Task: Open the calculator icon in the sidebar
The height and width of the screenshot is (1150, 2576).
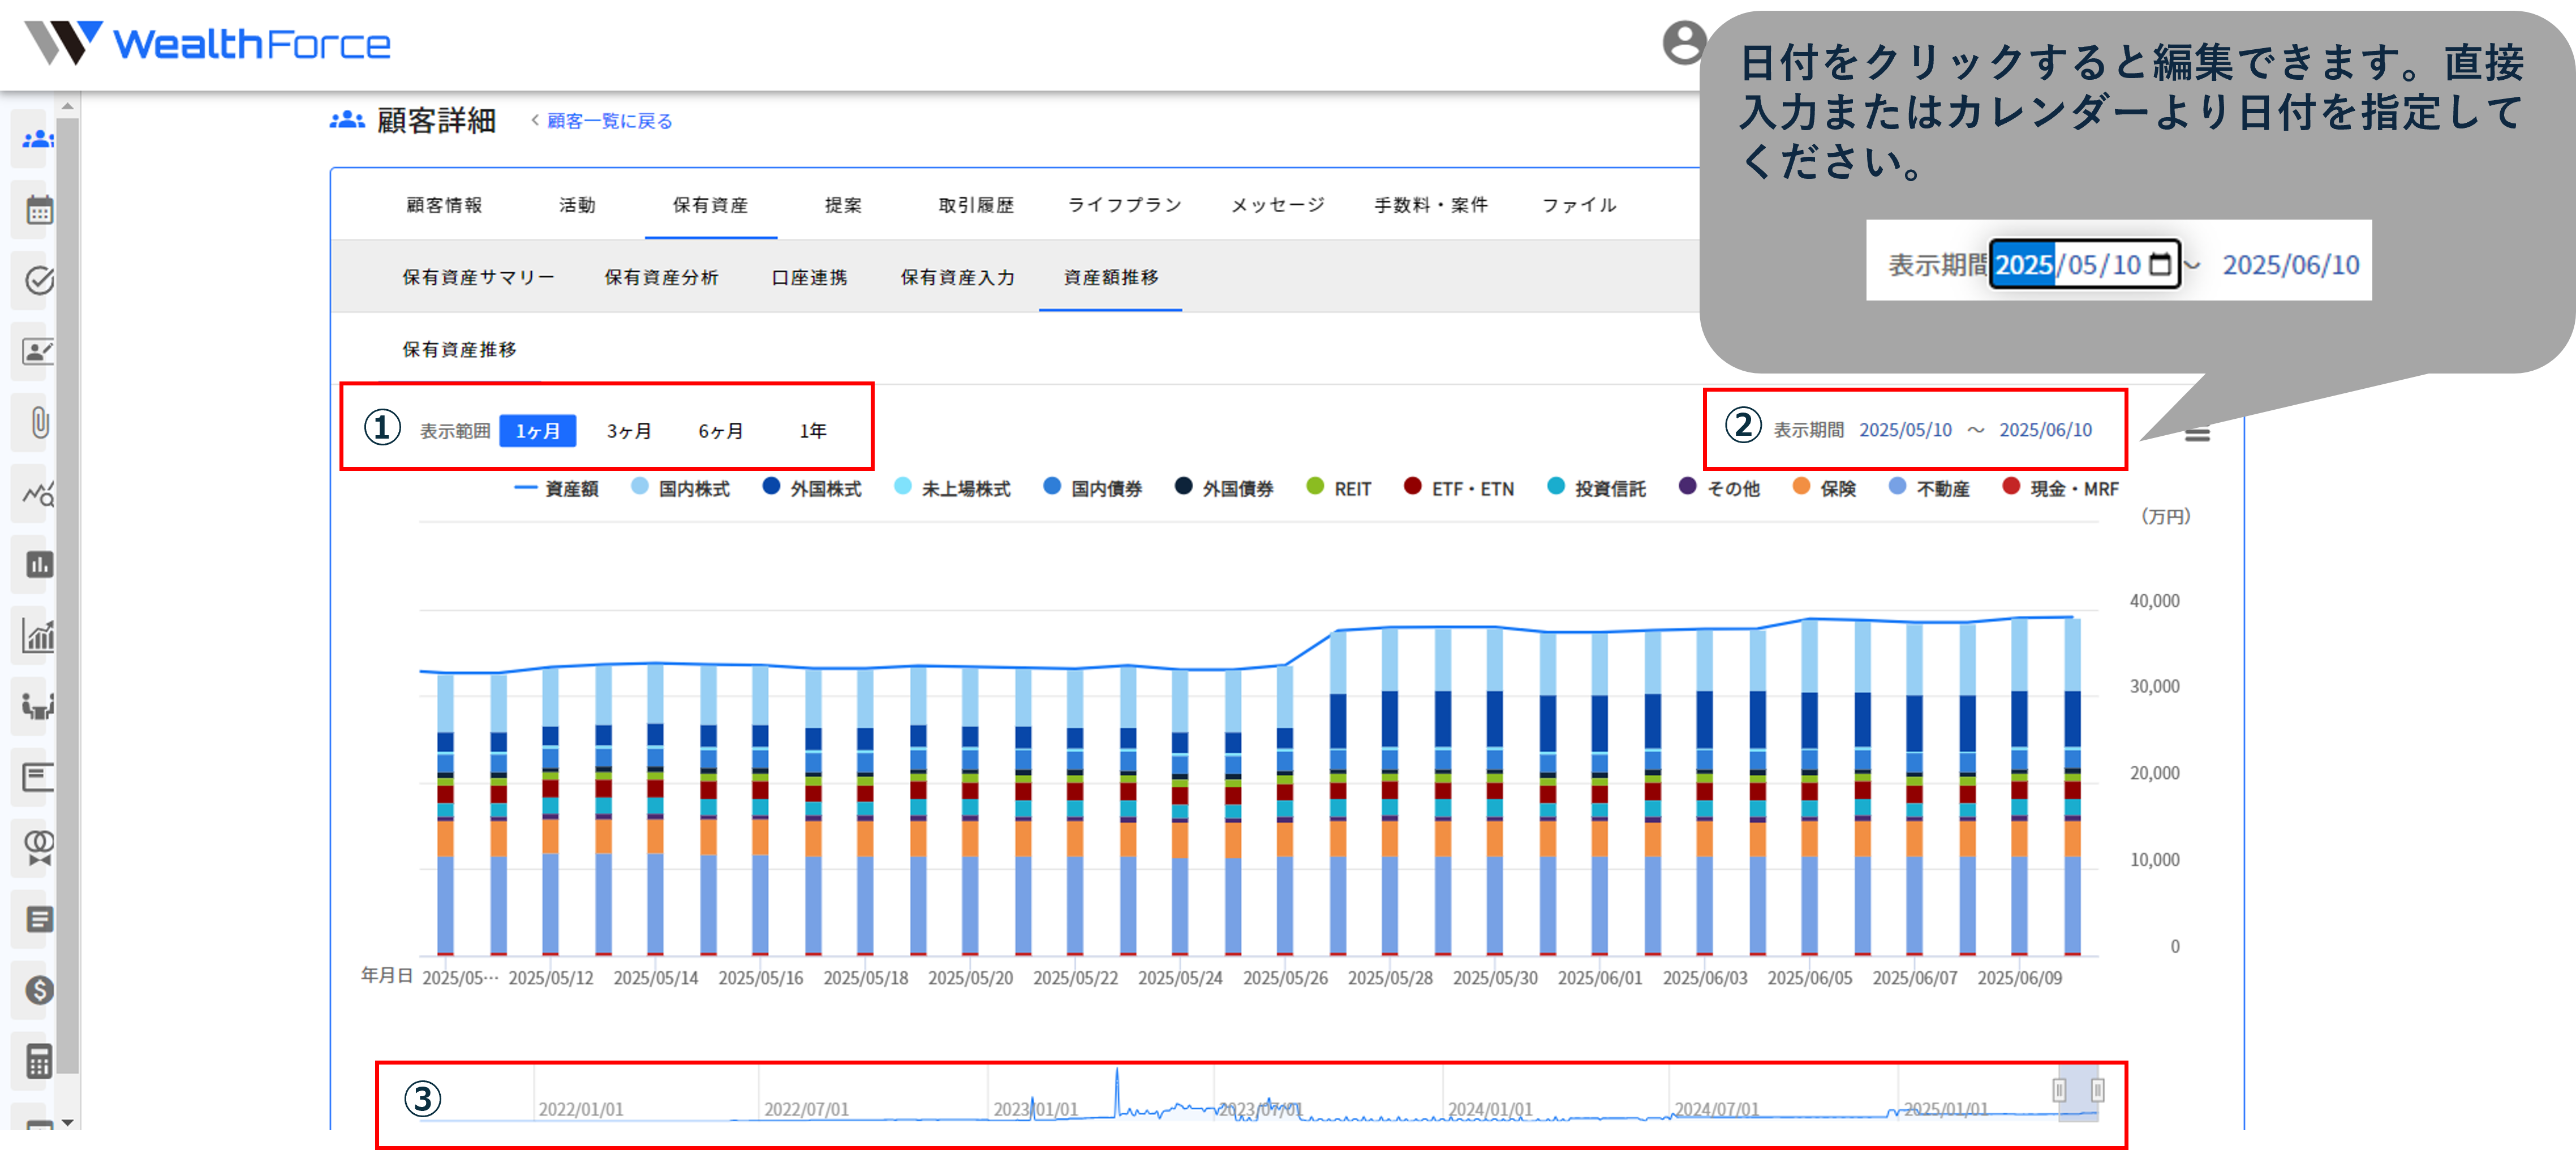Action: (39, 1061)
